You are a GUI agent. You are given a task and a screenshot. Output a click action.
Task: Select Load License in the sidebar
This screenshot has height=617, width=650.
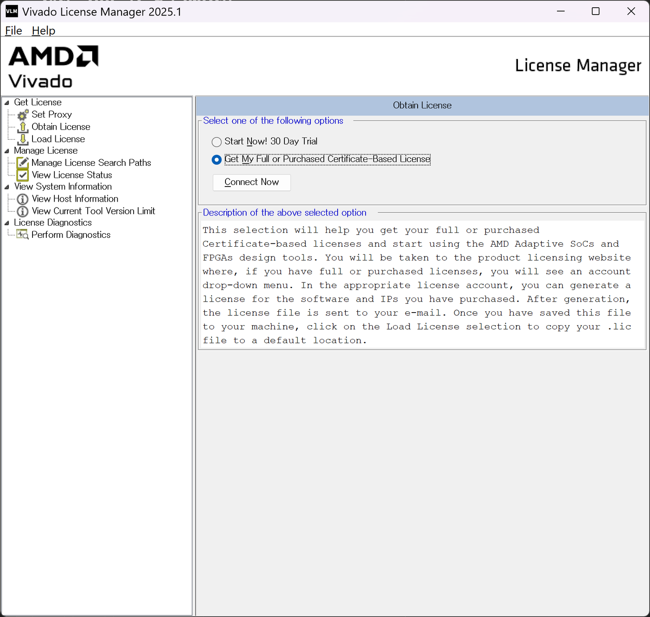(x=58, y=139)
